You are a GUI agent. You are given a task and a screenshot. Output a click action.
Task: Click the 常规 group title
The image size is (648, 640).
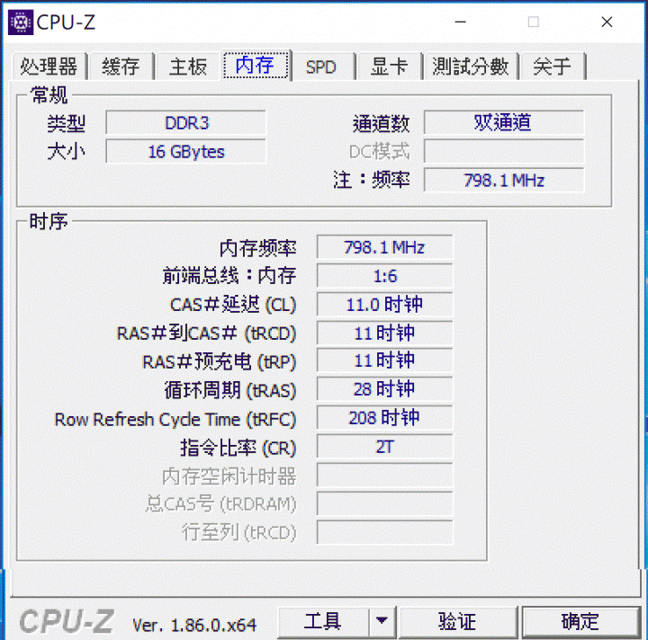tap(49, 95)
